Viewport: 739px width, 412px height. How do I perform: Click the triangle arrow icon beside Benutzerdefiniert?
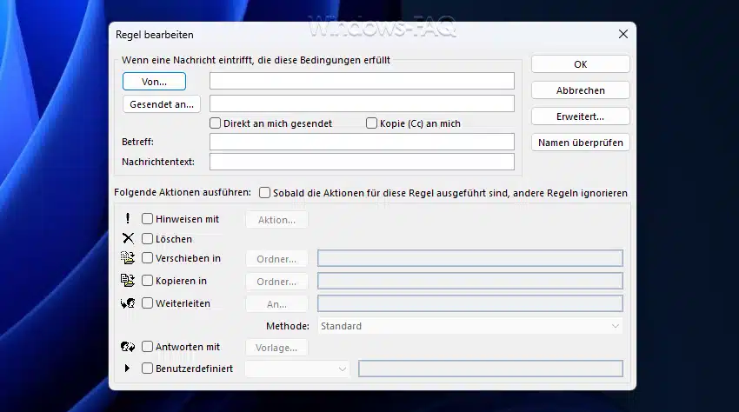(127, 369)
